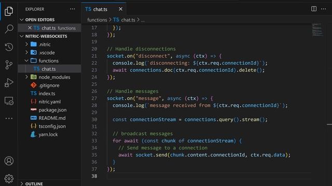The image size is (332, 186).
Task: Click the breadcrumb ellipsis symbol item
Action: click(x=143, y=20)
